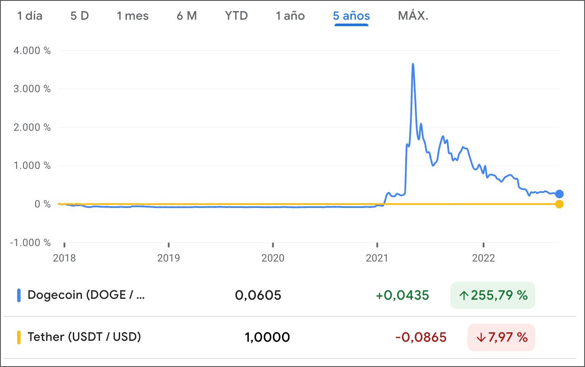Screen dimensions: 585x367
Task: Click the active 5 años tab
Action: (x=351, y=16)
